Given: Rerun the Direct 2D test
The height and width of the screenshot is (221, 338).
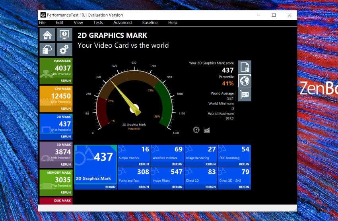Looking at the screenshot, I should click(x=211, y=187).
